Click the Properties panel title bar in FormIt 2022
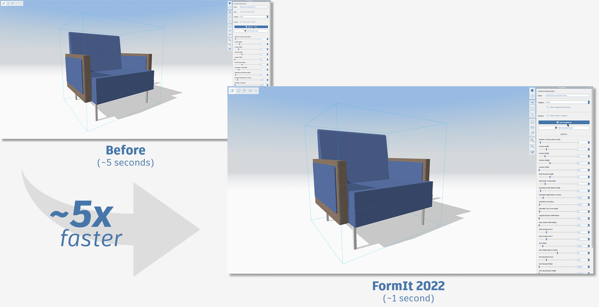 point(564,87)
